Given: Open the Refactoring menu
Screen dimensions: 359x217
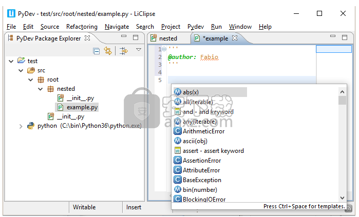Looking at the screenshot, I should coord(82,27).
